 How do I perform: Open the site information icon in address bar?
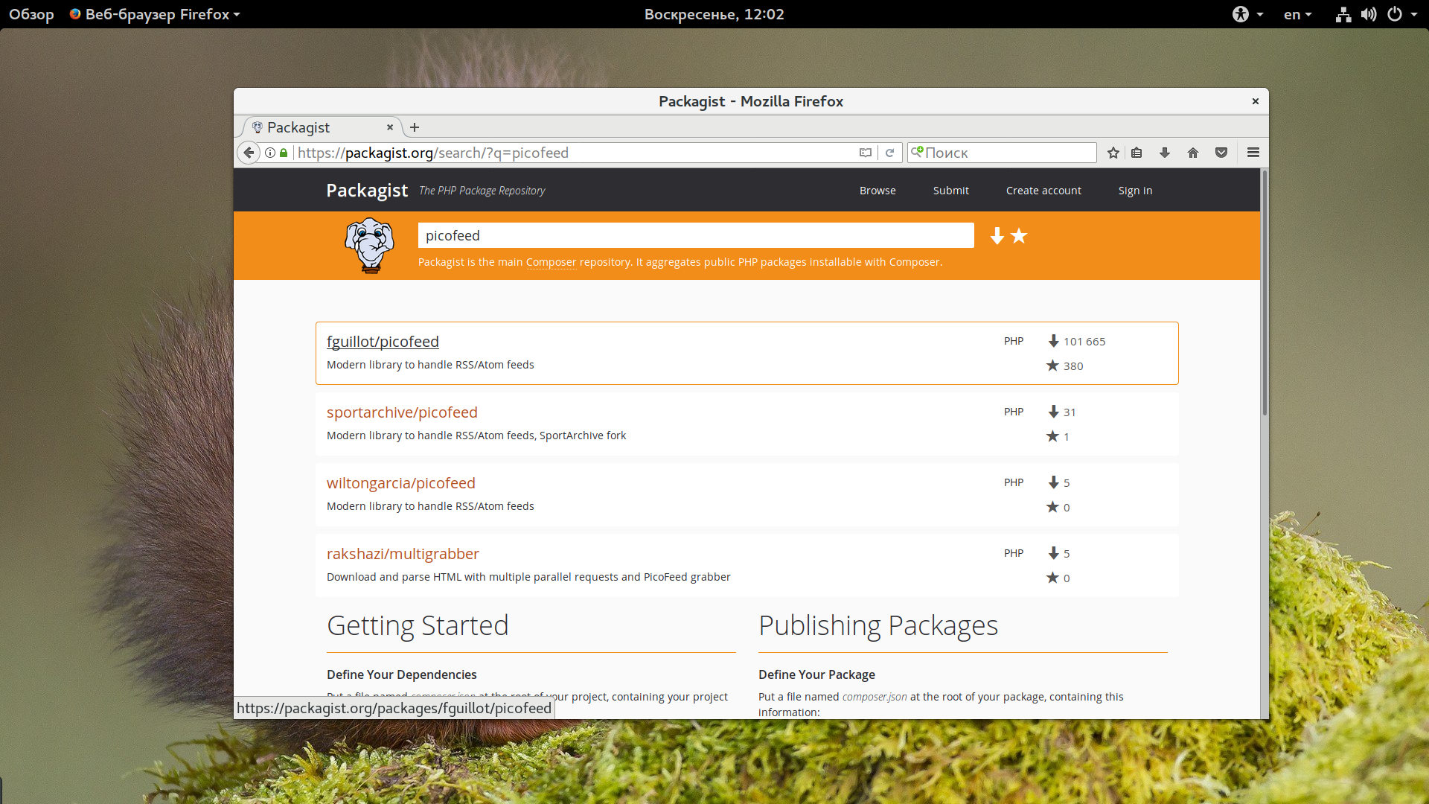tap(270, 153)
